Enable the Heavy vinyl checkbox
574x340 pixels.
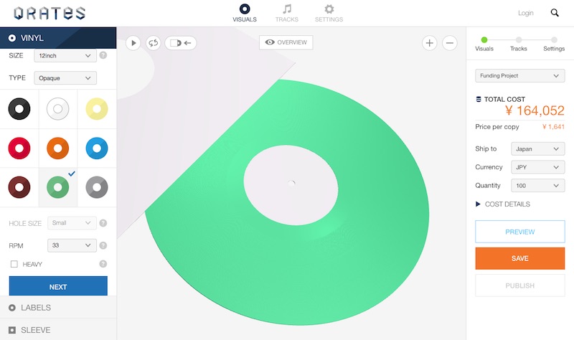pyautogui.click(x=14, y=264)
